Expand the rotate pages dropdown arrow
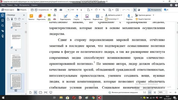Viewport: 178px width, 100px height. tap(100, 10)
